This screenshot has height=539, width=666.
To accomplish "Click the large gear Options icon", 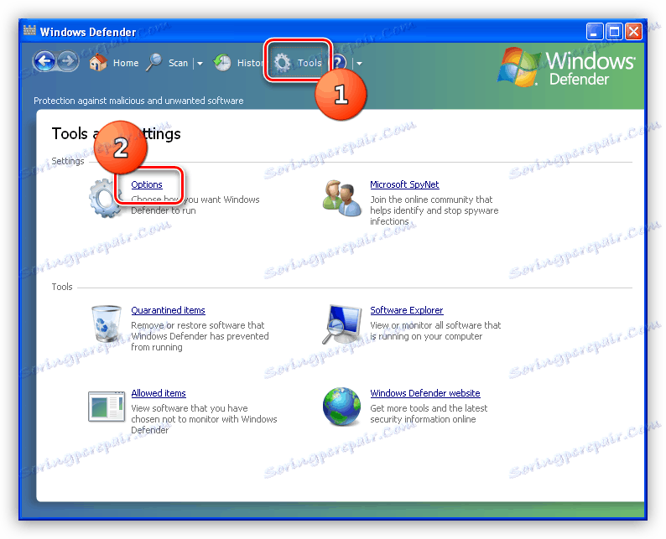I will click(105, 198).
